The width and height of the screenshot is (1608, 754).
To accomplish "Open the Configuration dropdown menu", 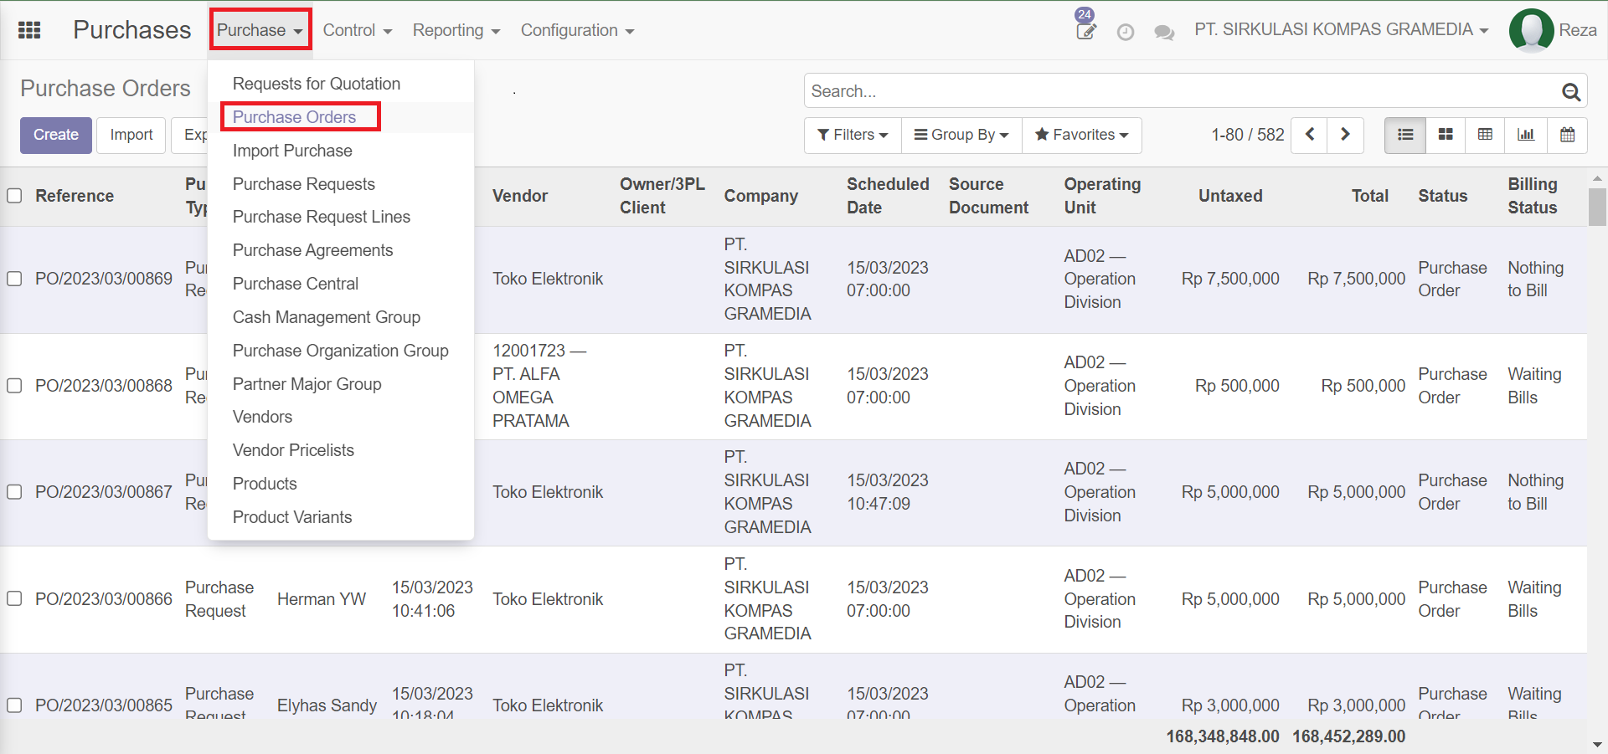I will [577, 30].
